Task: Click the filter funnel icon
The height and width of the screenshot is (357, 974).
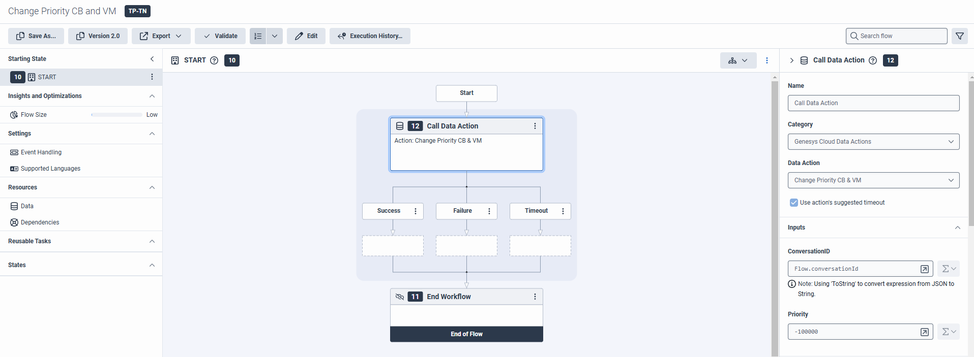Action: click(x=959, y=36)
